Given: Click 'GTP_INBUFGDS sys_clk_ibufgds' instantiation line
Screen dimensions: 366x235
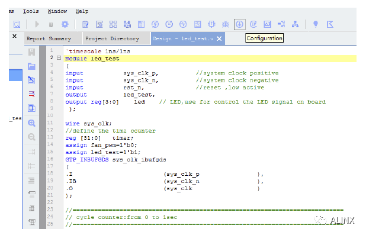Looking at the screenshot, I should (115, 160).
